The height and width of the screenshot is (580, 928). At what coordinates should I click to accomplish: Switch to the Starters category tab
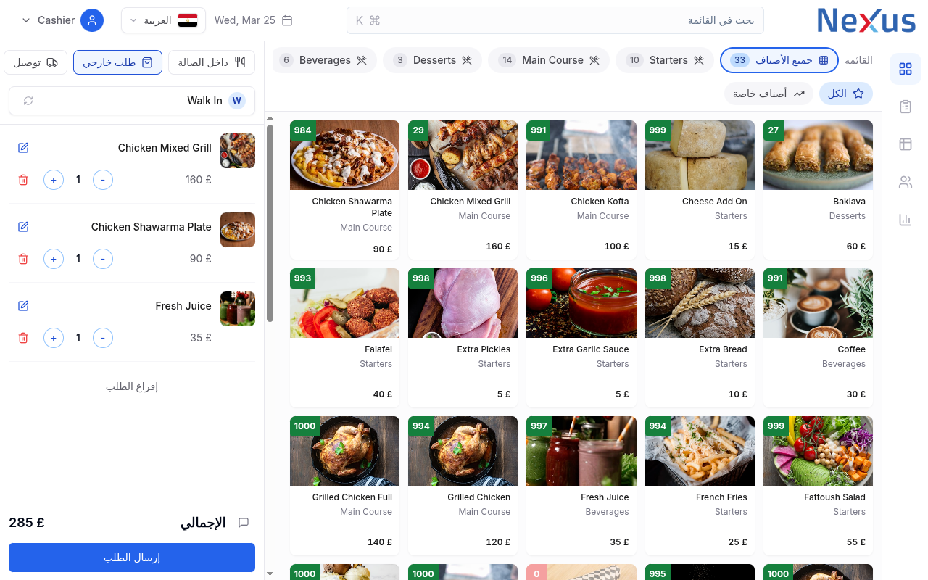point(665,60)
